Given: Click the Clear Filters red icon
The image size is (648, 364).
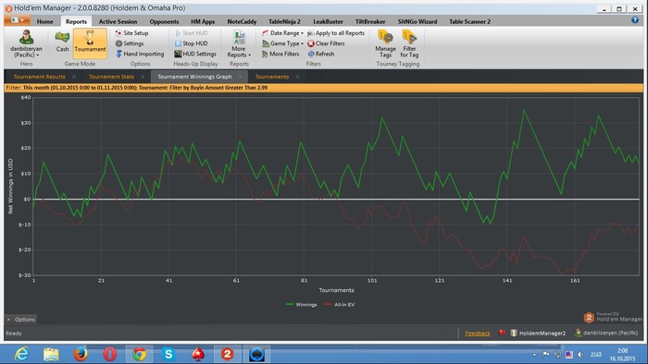Looking at the screenshot, I should click(x=311, y=43).
